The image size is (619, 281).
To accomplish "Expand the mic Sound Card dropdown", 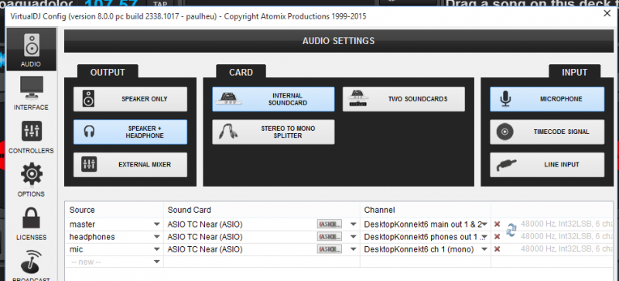I will [x=354, y=249].
